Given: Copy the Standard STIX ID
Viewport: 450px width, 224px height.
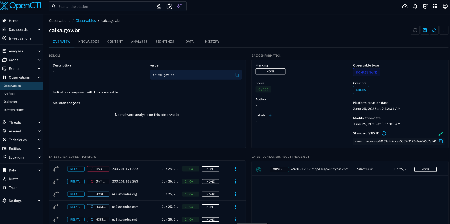Looking at the screenshot, I should click(441, 141).
